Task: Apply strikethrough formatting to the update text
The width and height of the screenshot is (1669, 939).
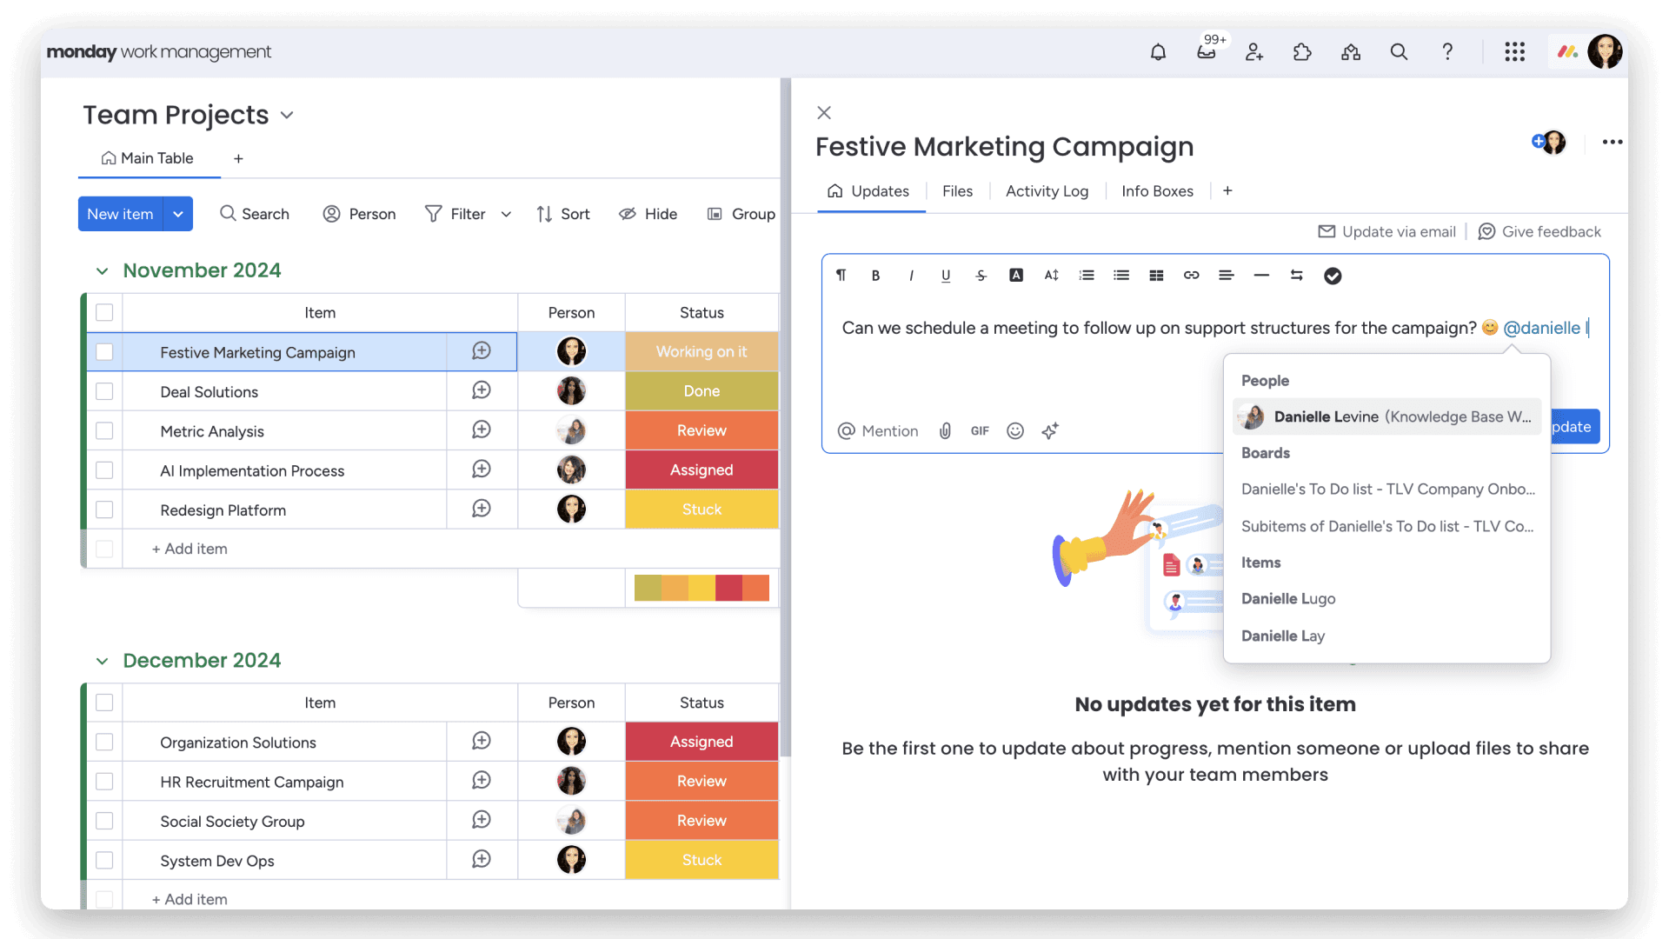Action: point(981,275)
